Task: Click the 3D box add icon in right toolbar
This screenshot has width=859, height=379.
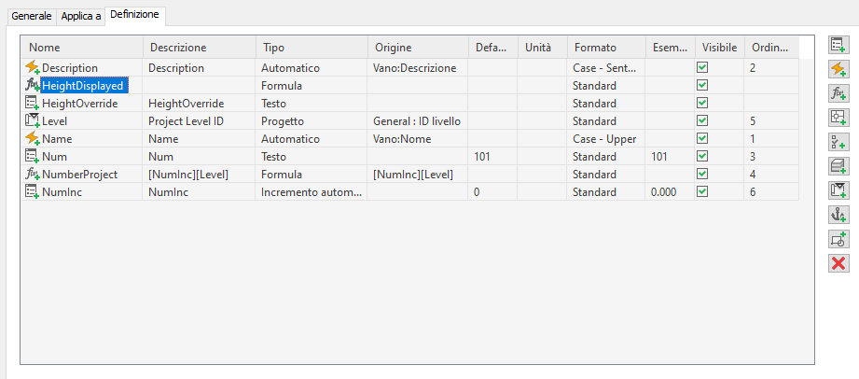Action: 838,166
